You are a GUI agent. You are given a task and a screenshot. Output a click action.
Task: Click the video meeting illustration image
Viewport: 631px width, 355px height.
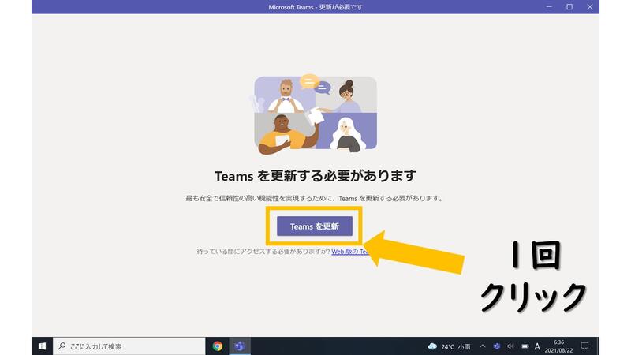pyautogui.click(x=315, y=114)
